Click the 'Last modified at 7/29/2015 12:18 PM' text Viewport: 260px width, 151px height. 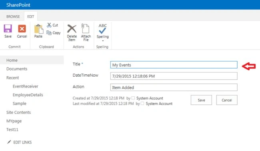(x=103, y=103)
